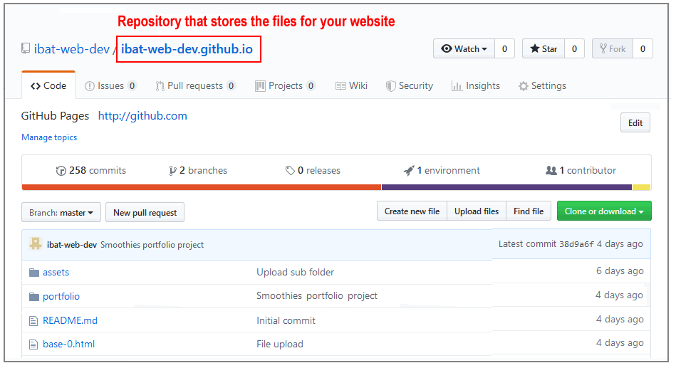The height and width of the screenshot is (368, 676).
Task: Click the purple segment of the language bar
Action: (x=506, y=187)
